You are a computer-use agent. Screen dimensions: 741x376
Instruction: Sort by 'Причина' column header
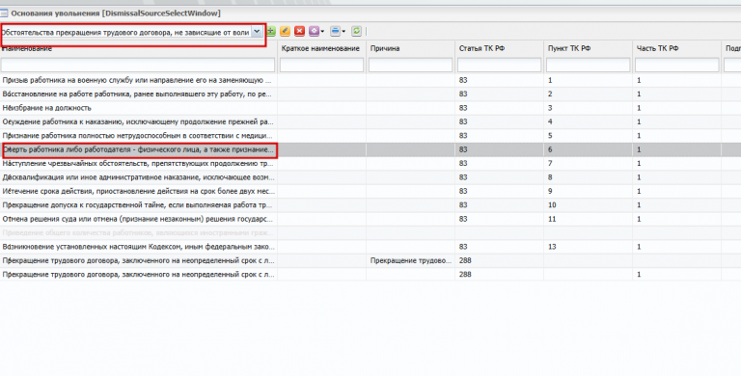click(385, 48)
